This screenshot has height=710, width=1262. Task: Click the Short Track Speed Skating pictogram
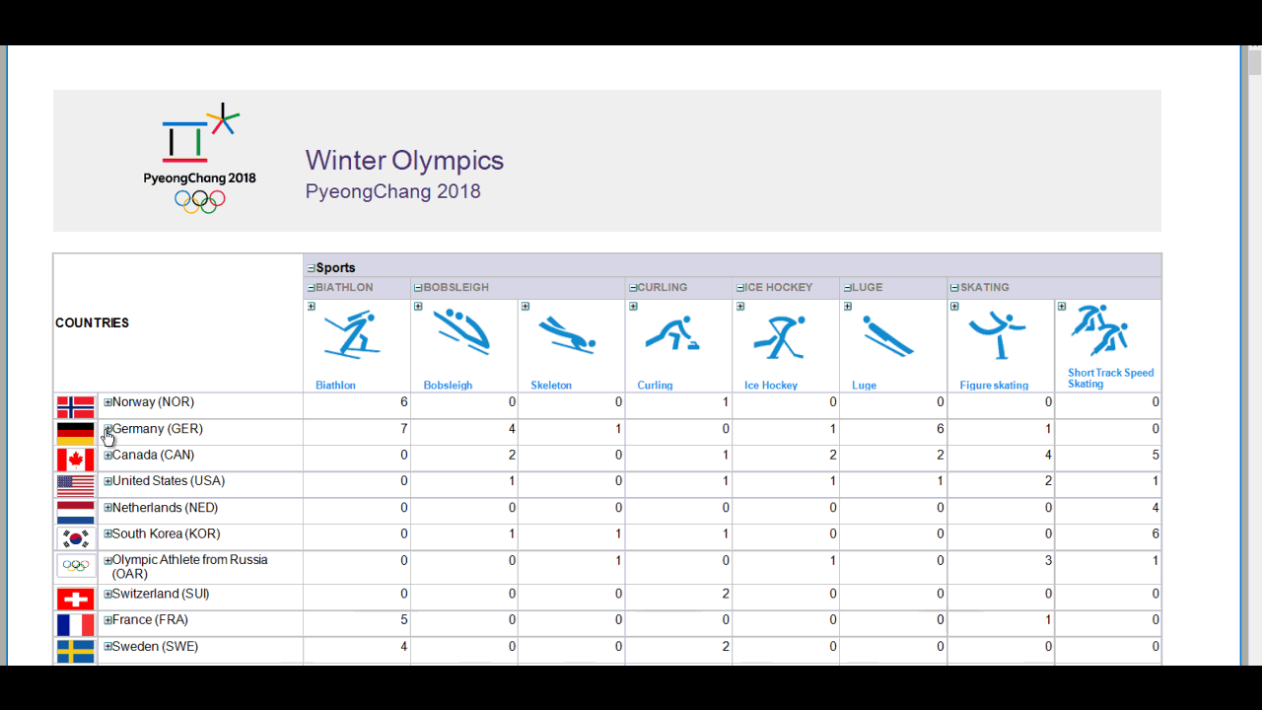click(1100, 331)
